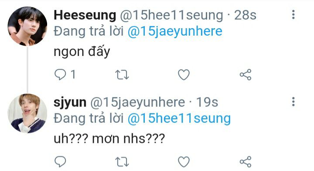Like sjyun's tweet with heart icon
The image size is (314, 171).
(184, 161)
